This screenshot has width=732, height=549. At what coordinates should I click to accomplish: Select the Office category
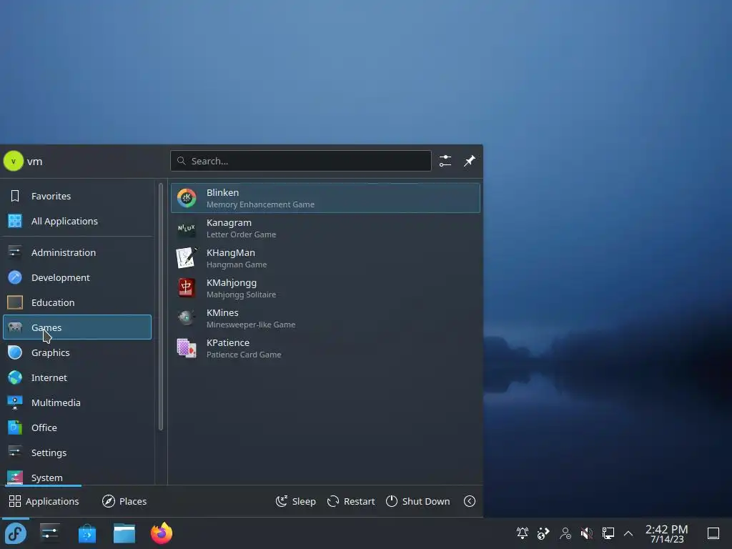[x=77, y=427]
